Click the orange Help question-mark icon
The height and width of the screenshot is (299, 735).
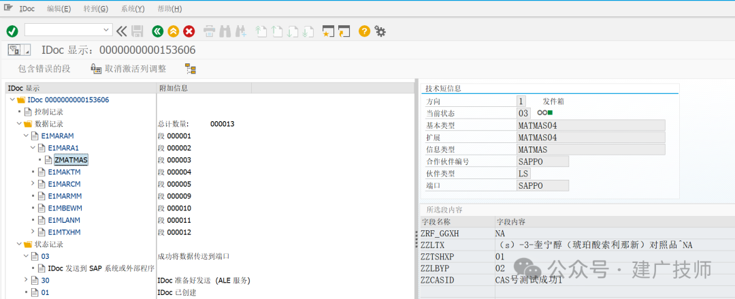pos(364,31)
